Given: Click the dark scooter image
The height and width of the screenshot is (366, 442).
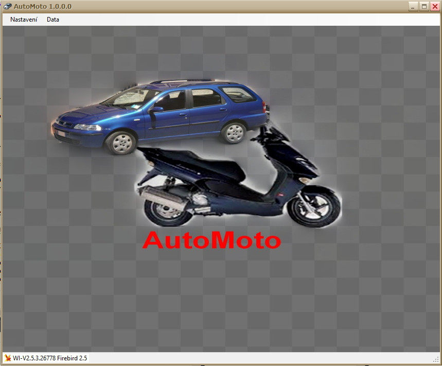Looking at the screenshot, I should tap(239, 177).
